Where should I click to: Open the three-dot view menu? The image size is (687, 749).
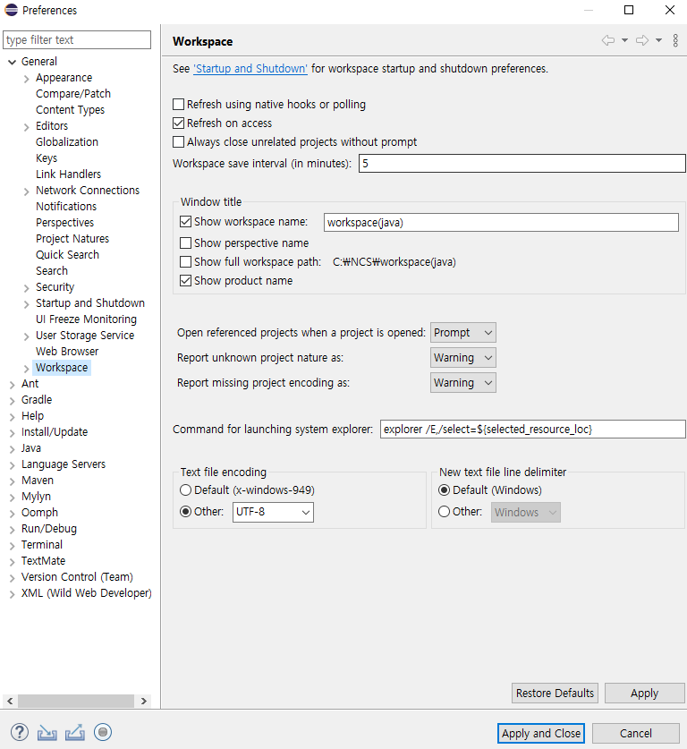675,40
